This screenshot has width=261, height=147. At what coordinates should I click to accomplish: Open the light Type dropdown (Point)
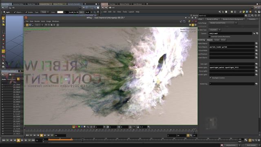pos(45,12)
